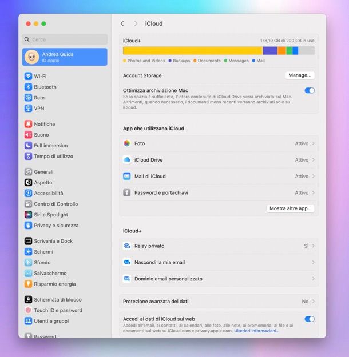The width and height of the screenshot is (349, 357).
Task: Expand Password e portachiavi chevron
Action: (x=314, y=192)
